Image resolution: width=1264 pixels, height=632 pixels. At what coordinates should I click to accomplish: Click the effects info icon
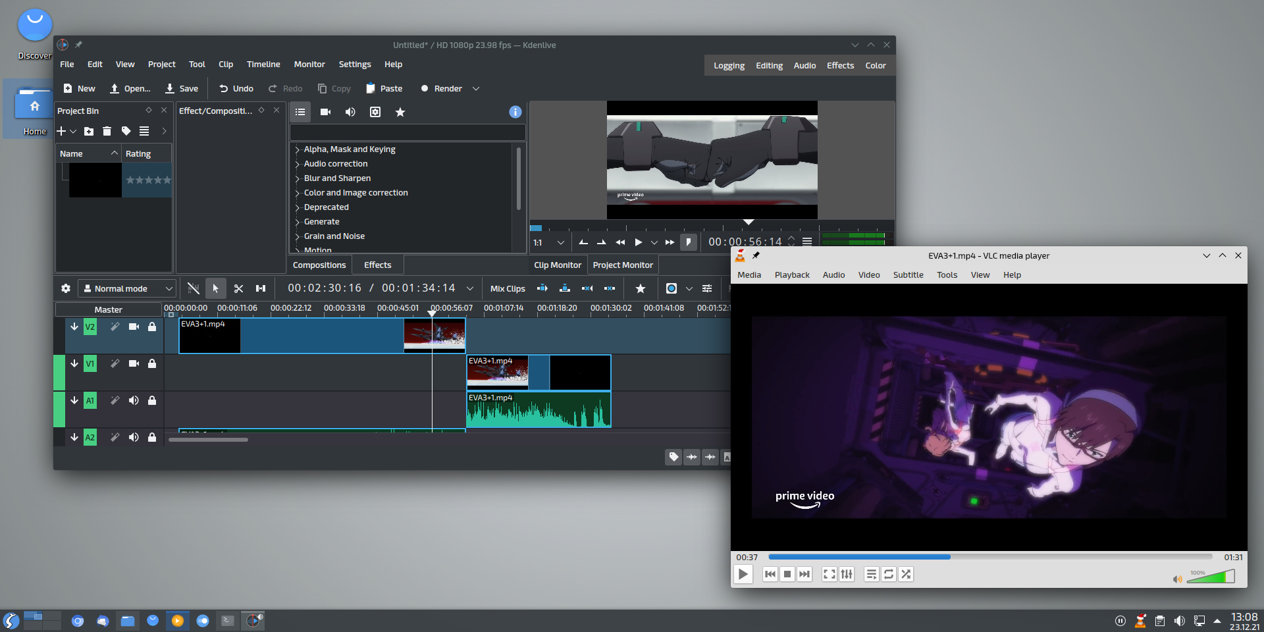click(515, 112)
